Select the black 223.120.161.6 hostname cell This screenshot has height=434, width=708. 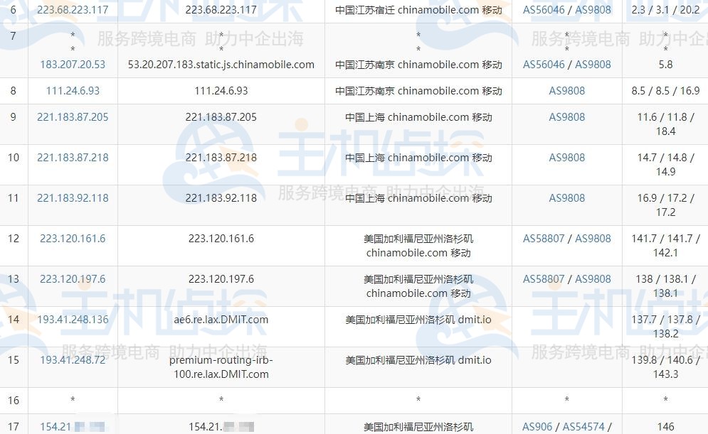pyautogui.click(x=221, y=239)
